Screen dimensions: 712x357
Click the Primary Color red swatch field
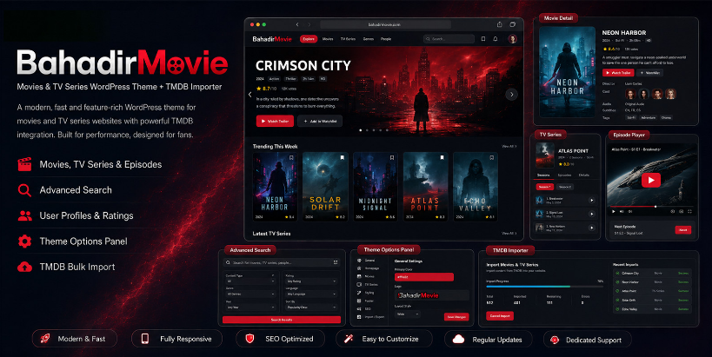[x=424, y=277]
